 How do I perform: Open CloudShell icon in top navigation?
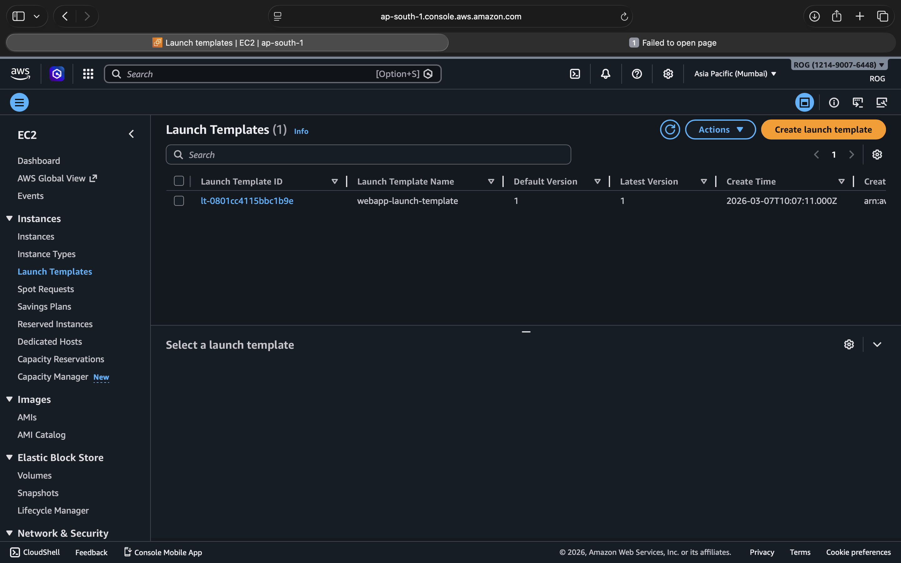click(x=575, y=74)
